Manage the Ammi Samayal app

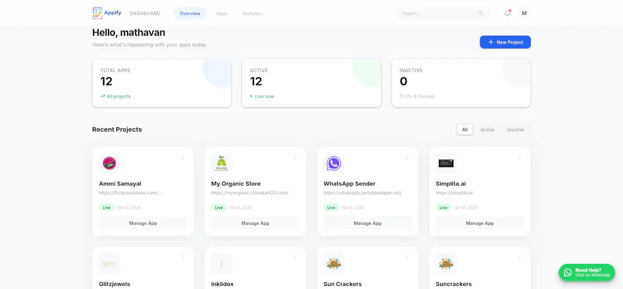pos(143,223)
